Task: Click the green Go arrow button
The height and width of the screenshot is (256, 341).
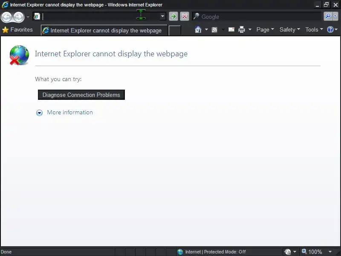Action: (173, 16)
